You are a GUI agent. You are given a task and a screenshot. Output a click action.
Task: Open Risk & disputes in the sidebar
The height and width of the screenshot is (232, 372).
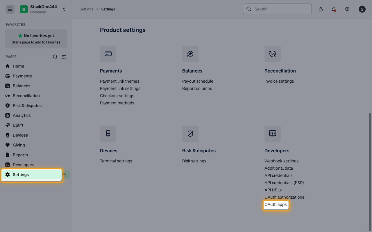27,106
